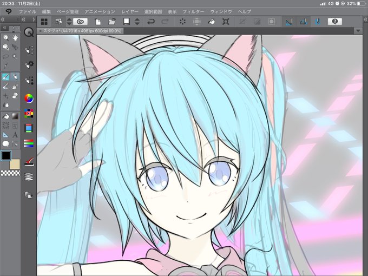Select the Text tool
Screen dimensions: 368x276
[x=15, y=135]
